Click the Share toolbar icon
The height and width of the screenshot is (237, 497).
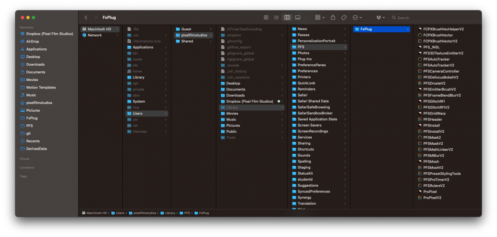tap(333, 17)
